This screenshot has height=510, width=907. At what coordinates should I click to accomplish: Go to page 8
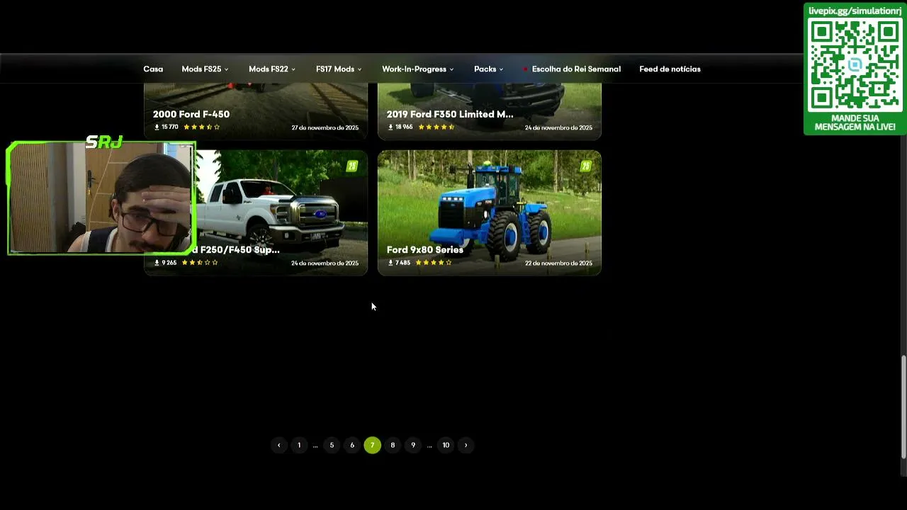(393, 445)
